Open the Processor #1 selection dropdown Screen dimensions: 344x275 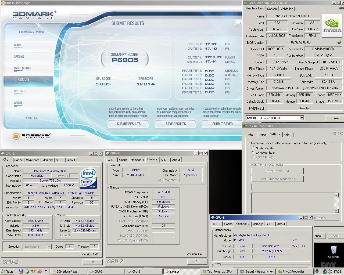click(x=49, y=247)
